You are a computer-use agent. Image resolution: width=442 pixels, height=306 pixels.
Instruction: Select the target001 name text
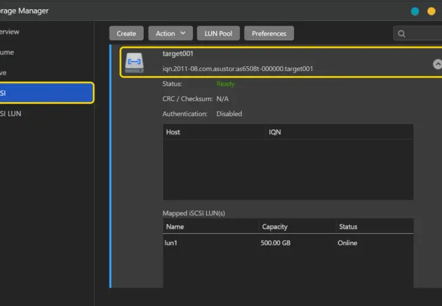click(x=178, y=54)
